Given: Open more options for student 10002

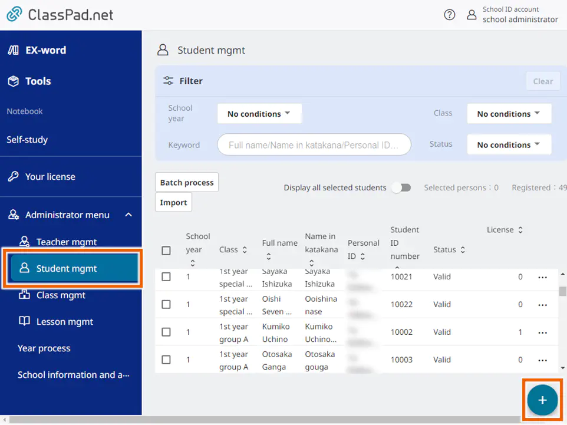Looking at the screenshot, I should (x=542, y=333).
